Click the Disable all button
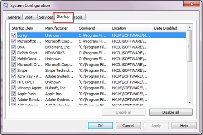203x135 pixels. (171, 112)
